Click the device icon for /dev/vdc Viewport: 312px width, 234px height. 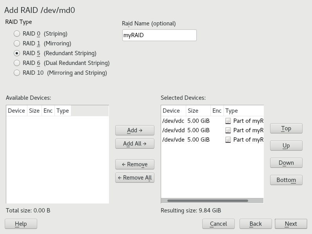point(228,121)
